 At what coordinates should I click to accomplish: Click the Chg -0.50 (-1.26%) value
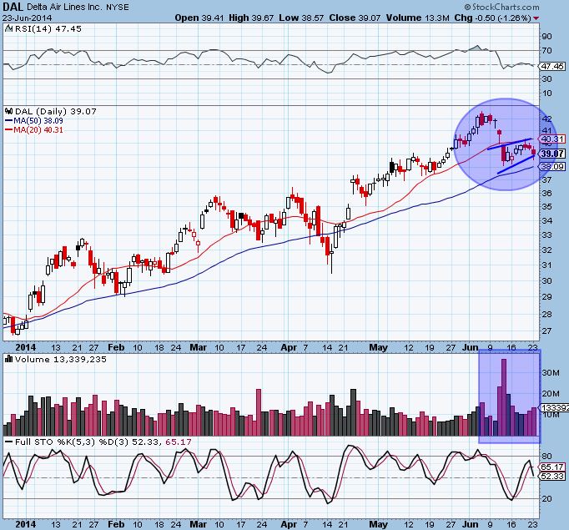point(493,18)
